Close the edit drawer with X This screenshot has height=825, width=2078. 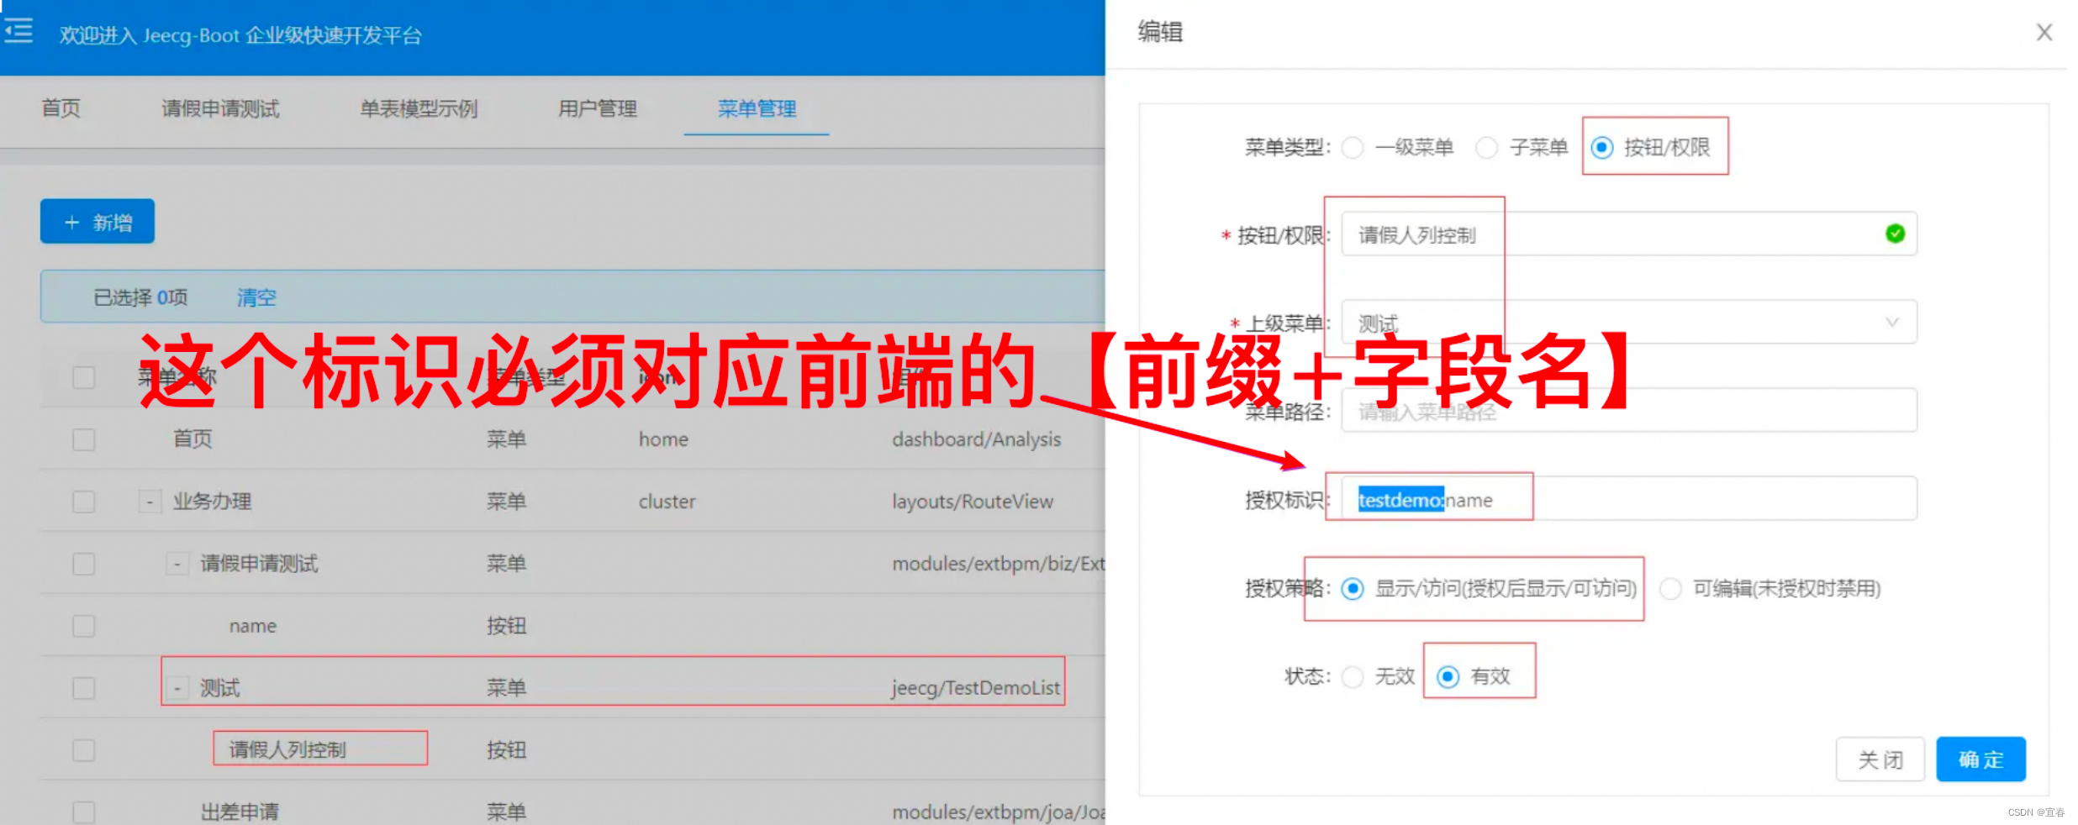click(2044, 32)
